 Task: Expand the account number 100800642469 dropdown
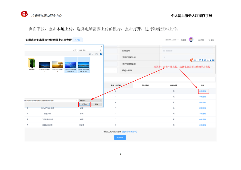tap(178, 40)
